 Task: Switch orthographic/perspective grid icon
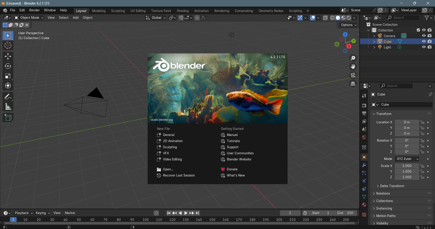click(x=353, y=83)
